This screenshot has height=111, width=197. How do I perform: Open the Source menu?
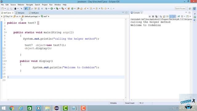[x=13, y=5]
